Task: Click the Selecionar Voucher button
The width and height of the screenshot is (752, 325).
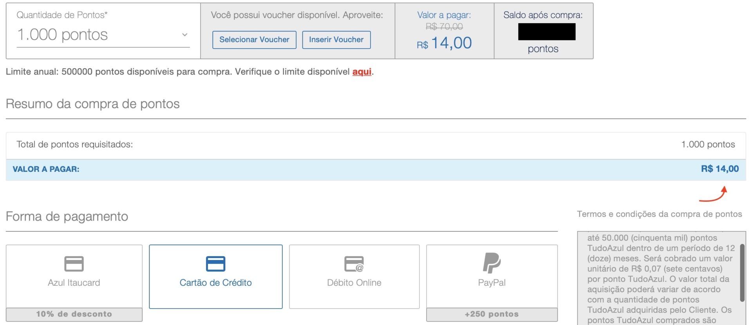Action: pyautogui.click(x=254, y=40)
